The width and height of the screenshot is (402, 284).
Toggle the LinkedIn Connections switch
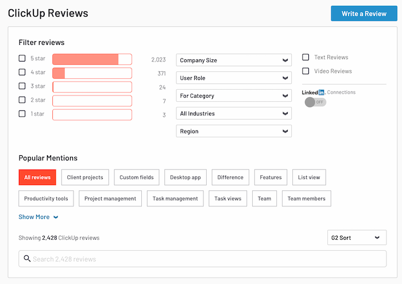[x=315, y=102]
